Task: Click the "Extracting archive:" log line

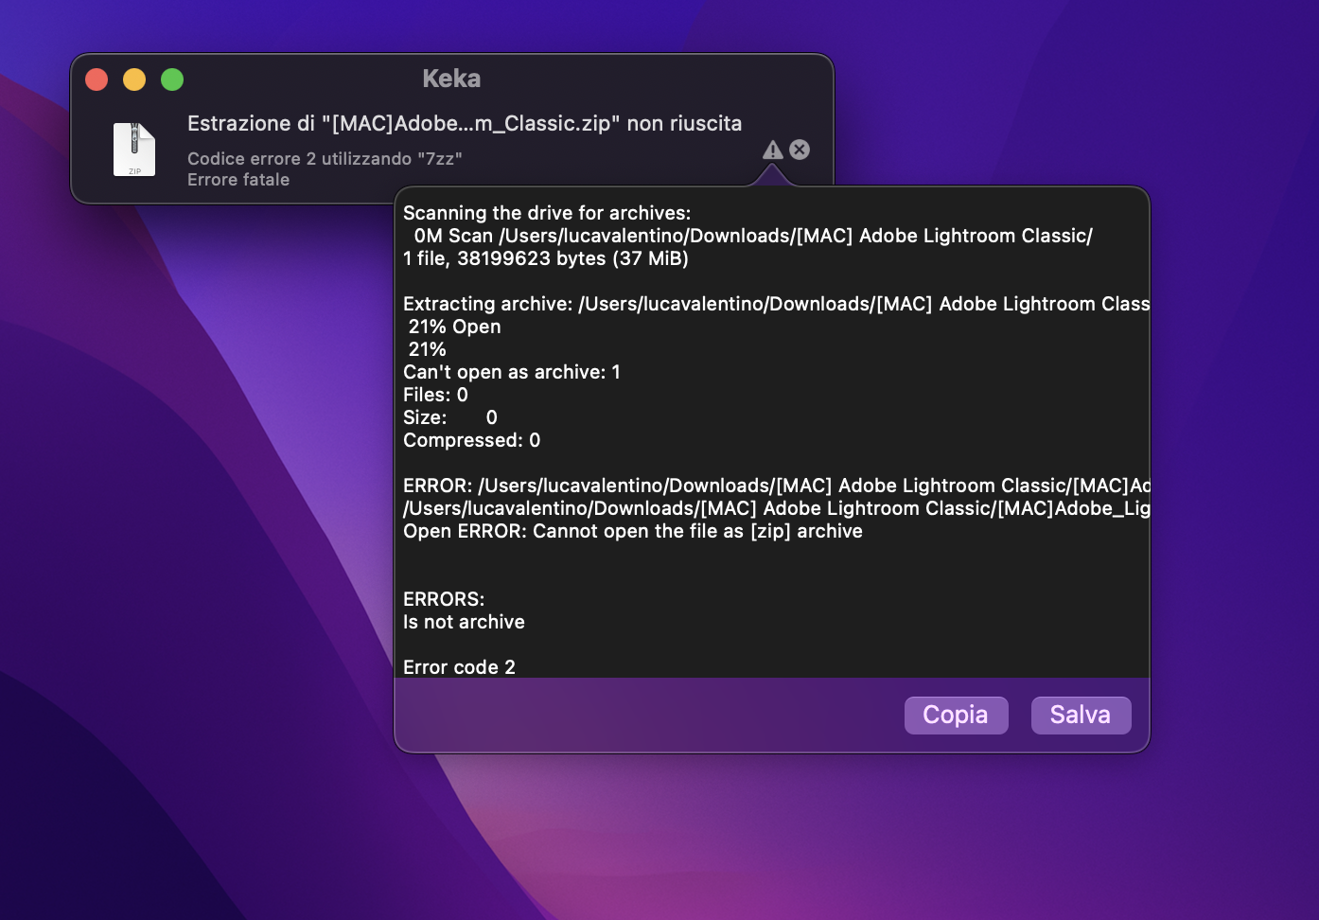Action: coord(776,304)
